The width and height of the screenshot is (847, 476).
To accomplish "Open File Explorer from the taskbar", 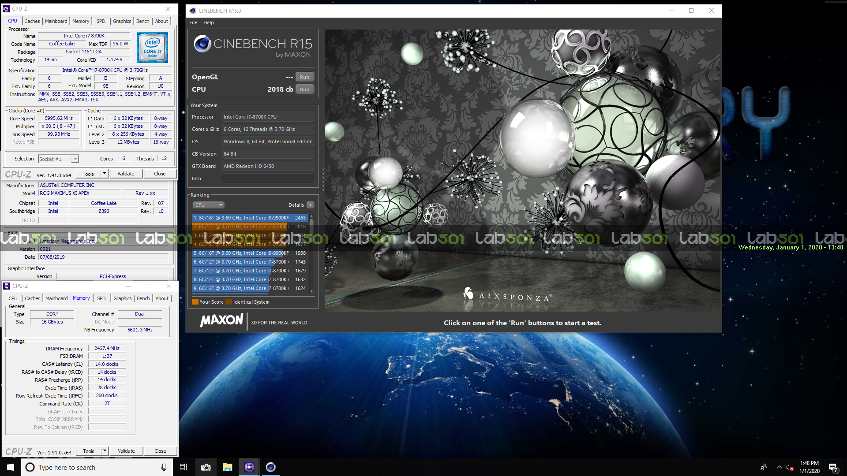I will 227,467.
